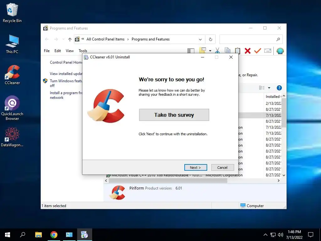The width and height of the screenshot is (321, 241).
Task: Click Turn Windows features on or off link
Action: pyautogui.click(x=66, y=83)
